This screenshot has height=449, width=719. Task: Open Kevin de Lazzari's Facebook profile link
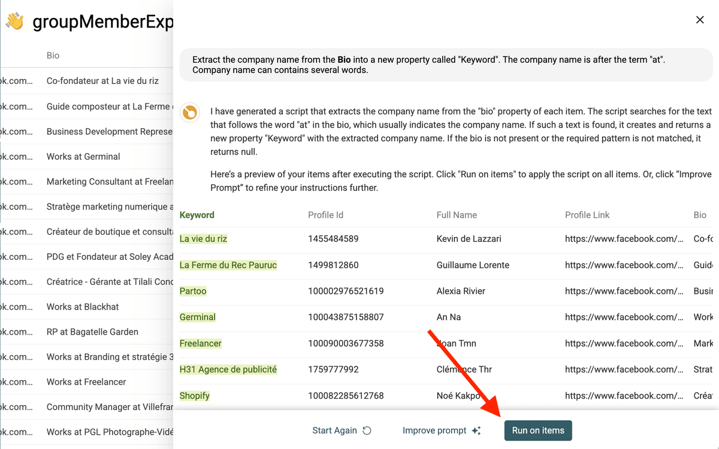tap(624, 239)
